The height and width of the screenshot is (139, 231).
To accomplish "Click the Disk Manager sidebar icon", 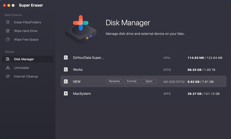I will (x=8, y=59).
